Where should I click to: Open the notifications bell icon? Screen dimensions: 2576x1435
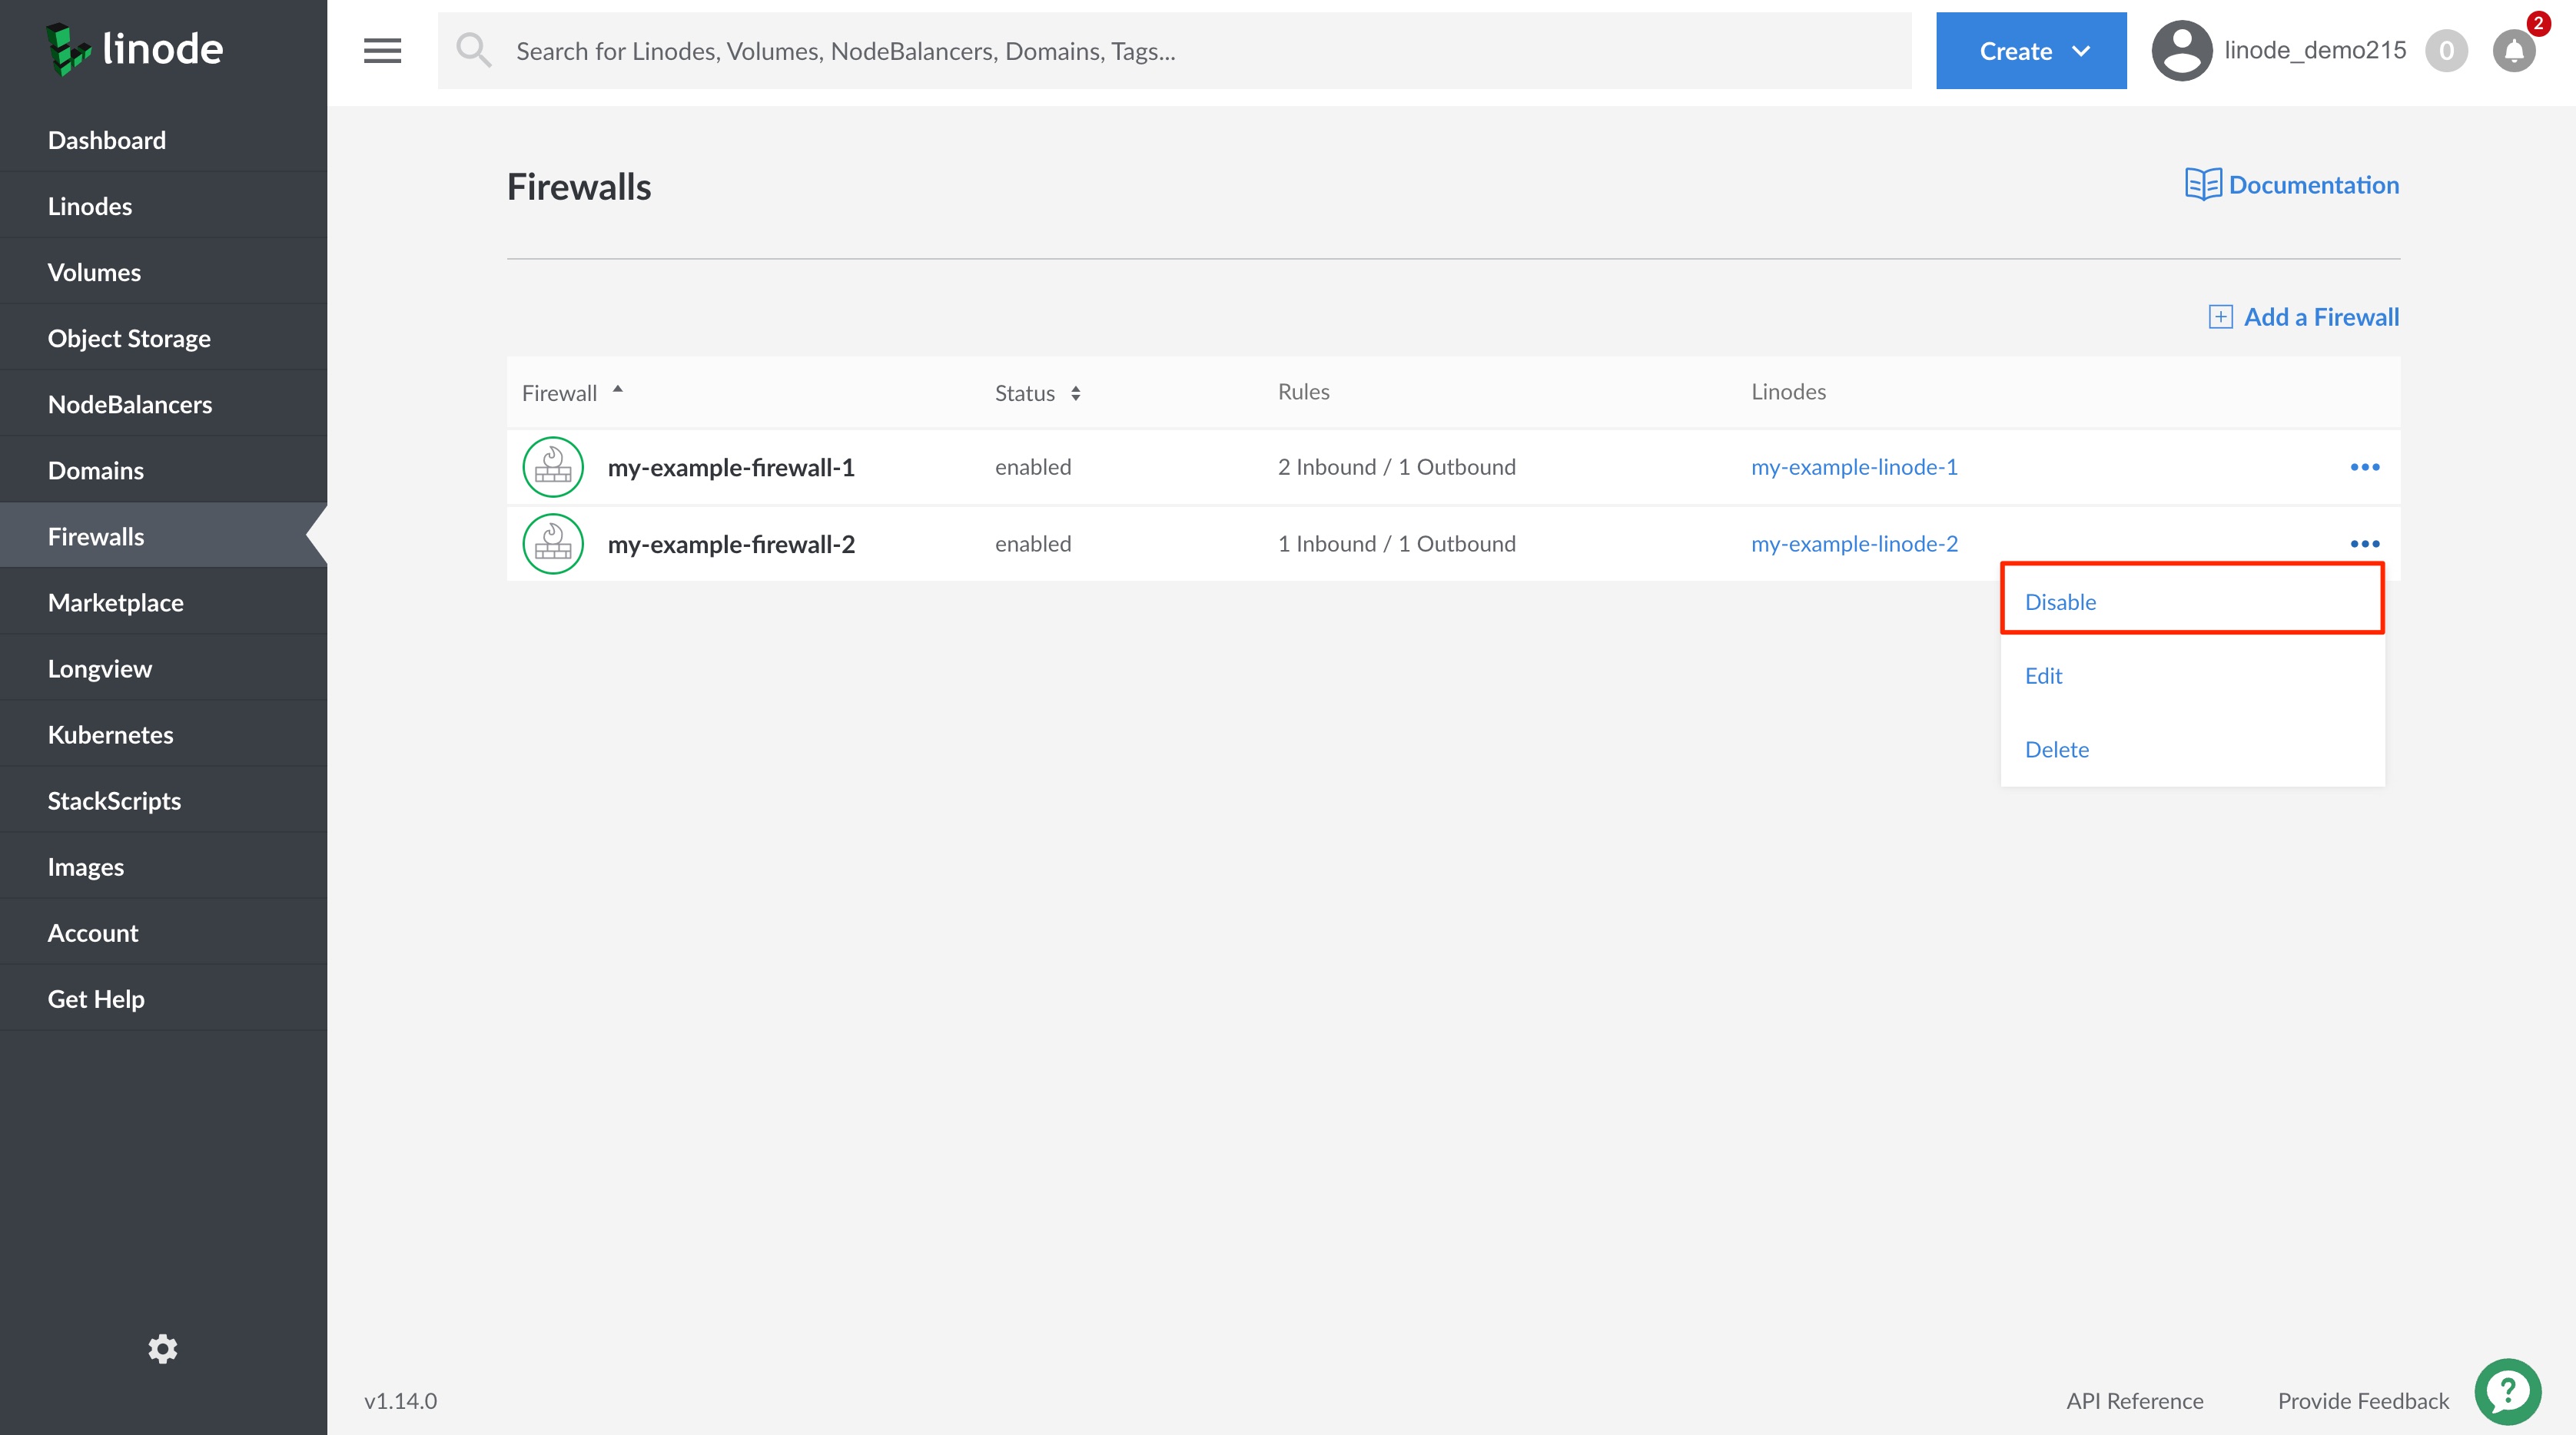2513,51
